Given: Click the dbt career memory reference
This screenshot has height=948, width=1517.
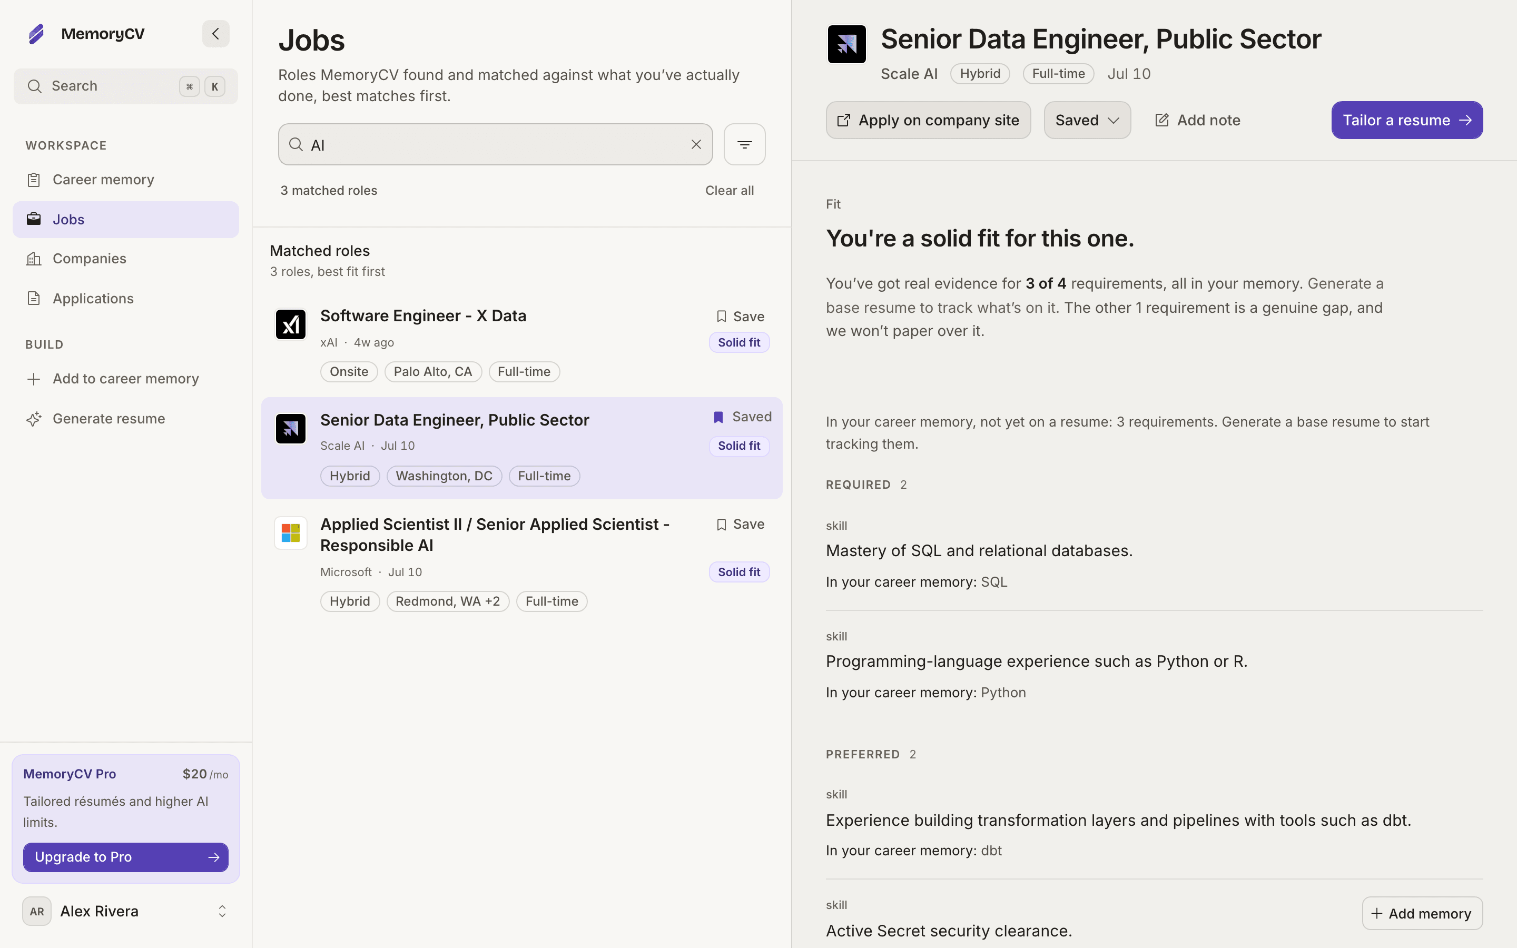Looking at the screenshot, I should pyautogui.click(x=991, y=851).
